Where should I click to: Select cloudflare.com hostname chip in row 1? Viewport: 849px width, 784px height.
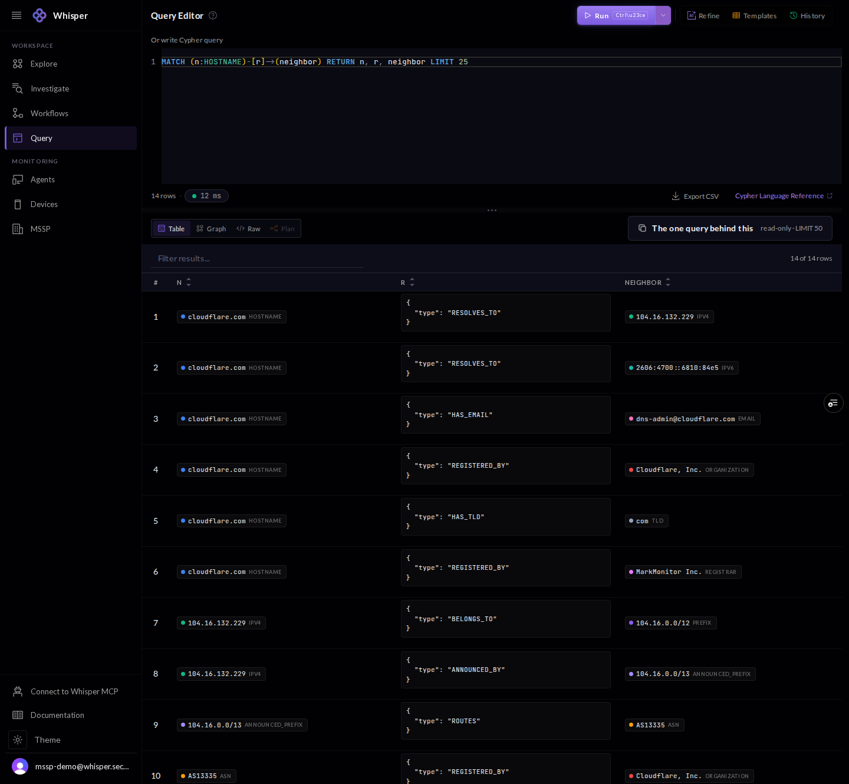(232, 317)
